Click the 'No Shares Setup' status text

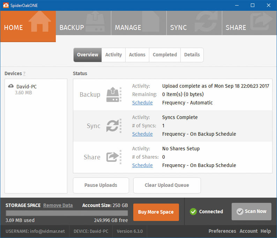click(181, 149)
